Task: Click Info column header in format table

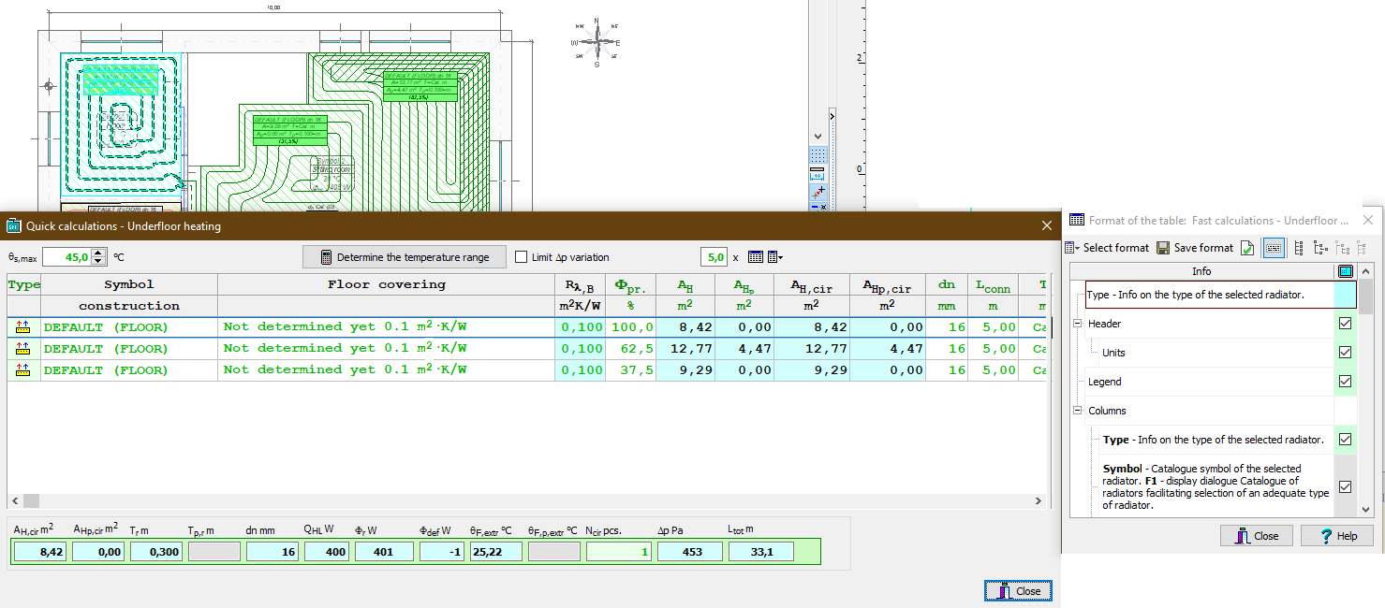Action: 1201,271
